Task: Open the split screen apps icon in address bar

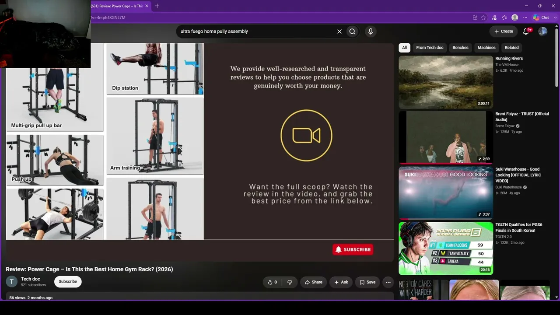Action: [475, 17]
